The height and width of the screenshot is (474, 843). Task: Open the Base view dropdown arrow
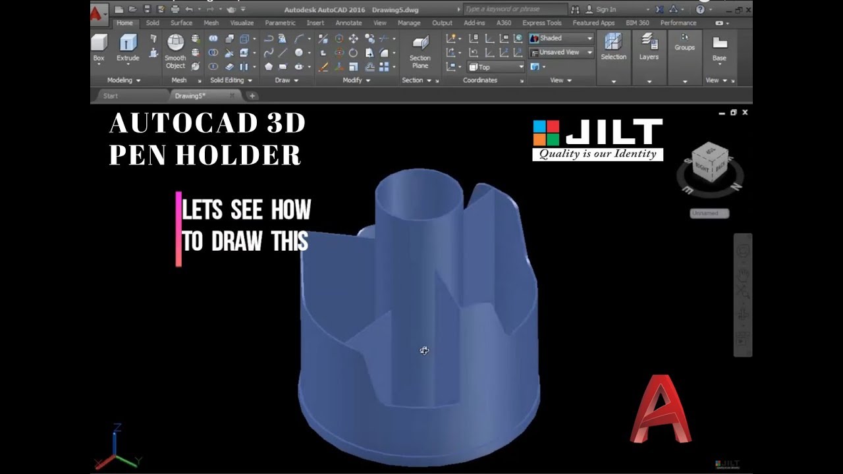(720, 64)
